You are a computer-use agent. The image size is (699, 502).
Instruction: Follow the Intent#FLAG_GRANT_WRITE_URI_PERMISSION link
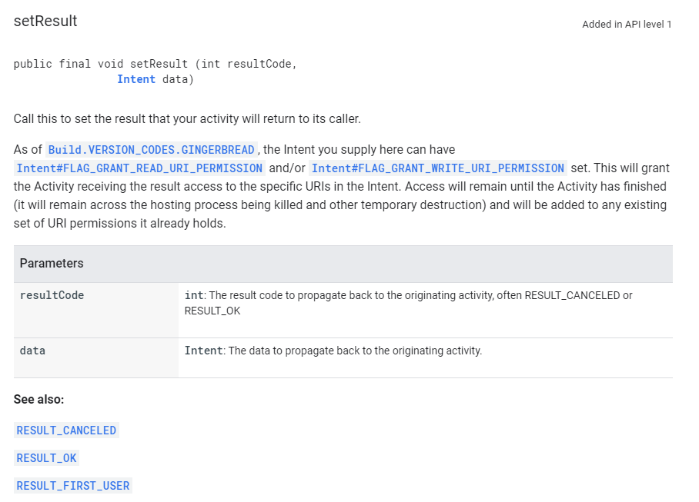tap(437, 168)
